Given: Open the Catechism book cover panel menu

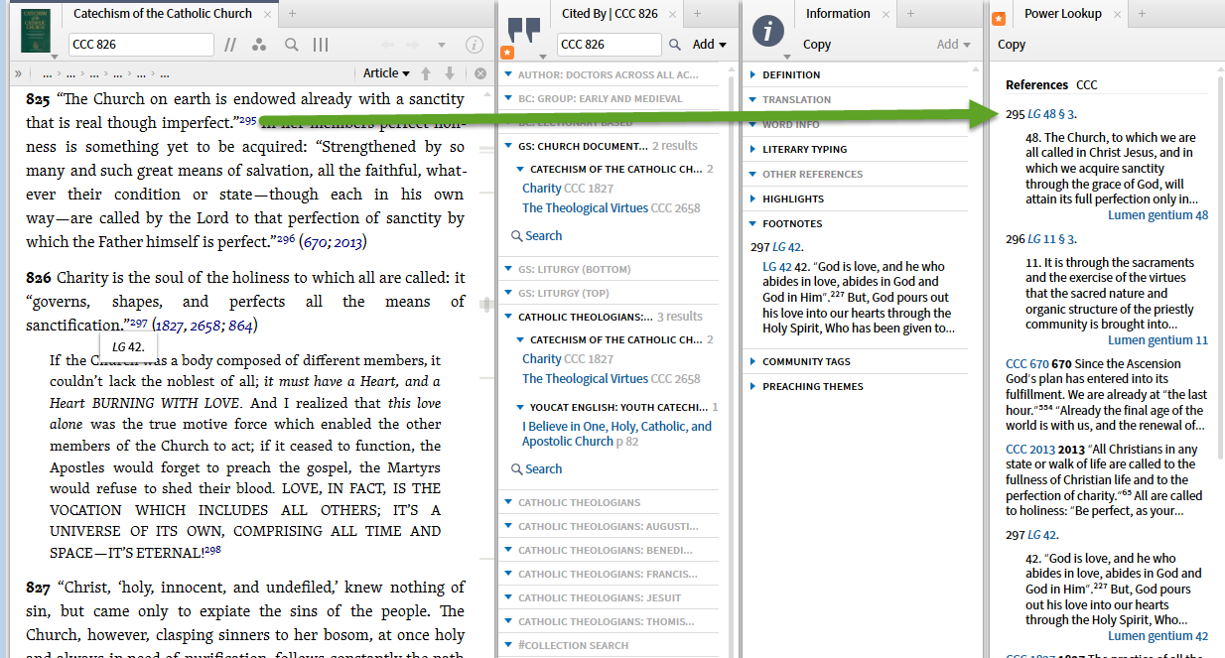Looking at the screenshot, I should [x=37, y=30].
